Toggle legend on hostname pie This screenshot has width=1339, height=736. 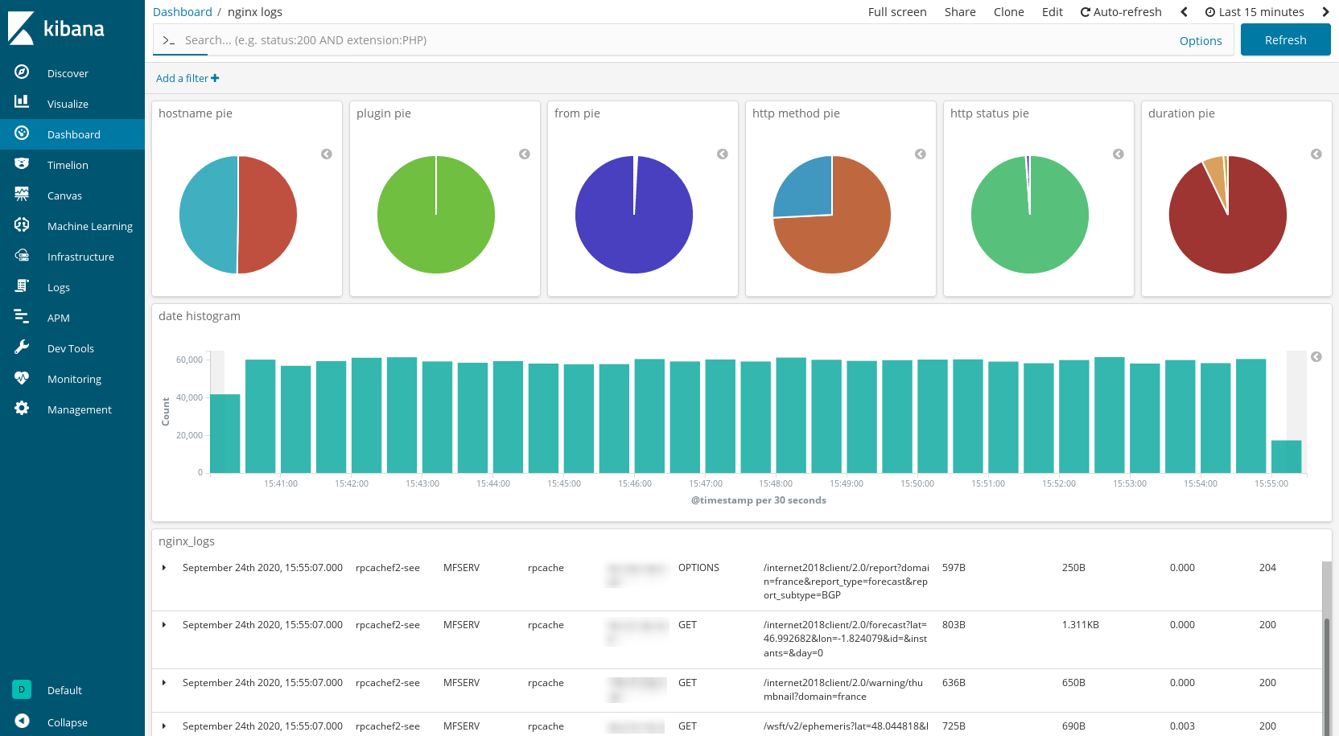coord(327,154)
